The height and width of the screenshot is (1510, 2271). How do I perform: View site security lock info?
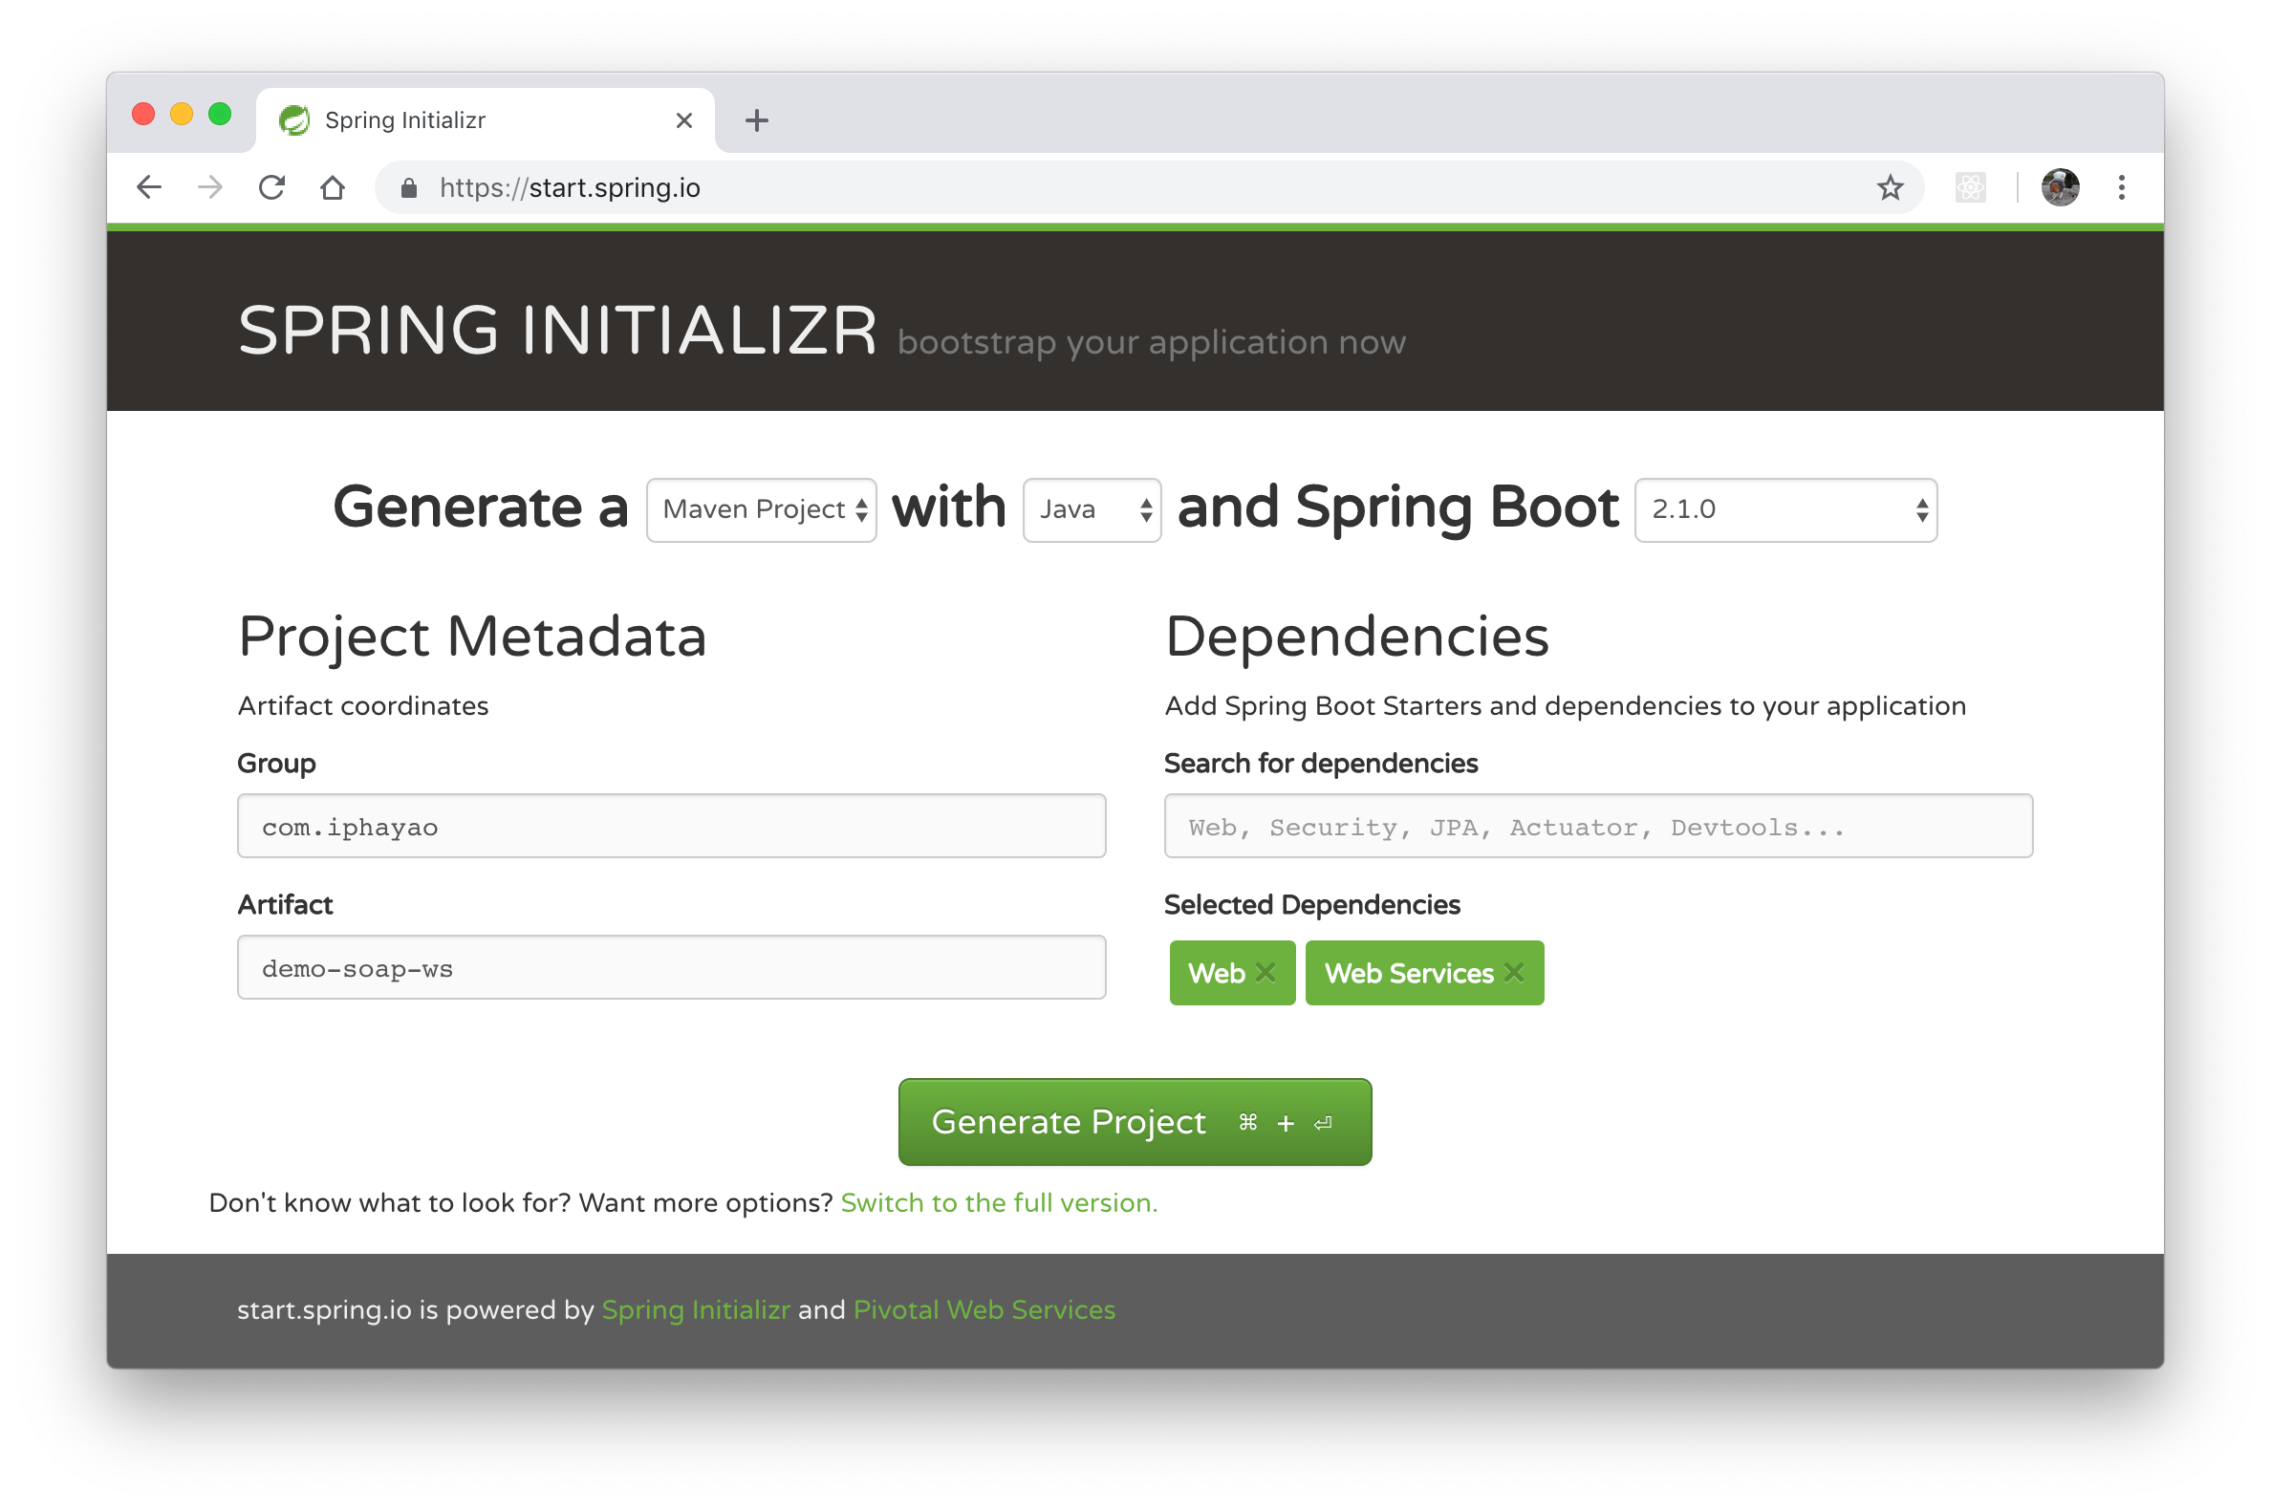pyautogui.click(x=408, y=187)
